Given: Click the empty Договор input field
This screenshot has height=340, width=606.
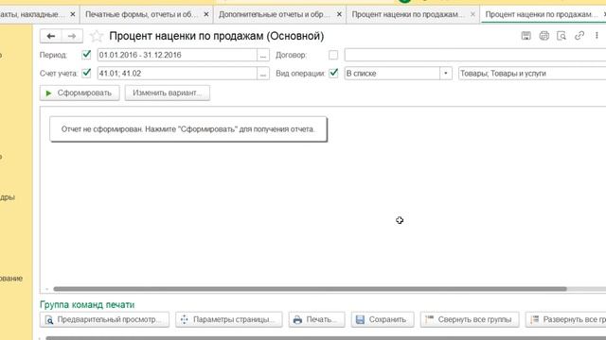Looking at the screenshot, I should tap(475, 55).
